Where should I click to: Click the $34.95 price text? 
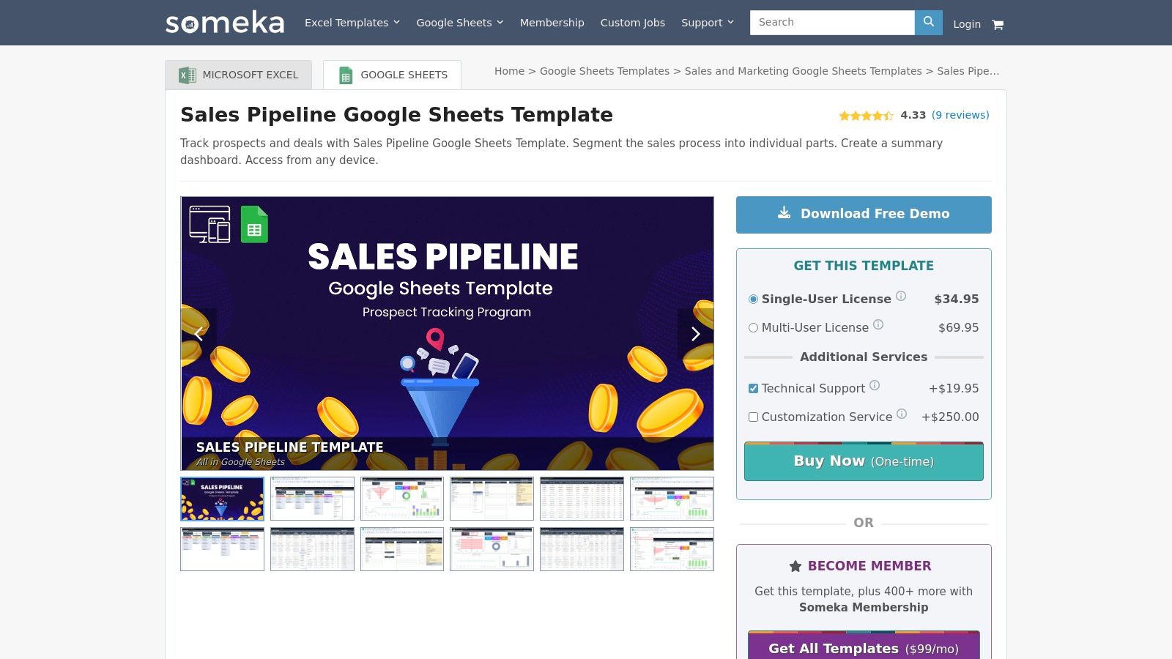click(957, 299)
